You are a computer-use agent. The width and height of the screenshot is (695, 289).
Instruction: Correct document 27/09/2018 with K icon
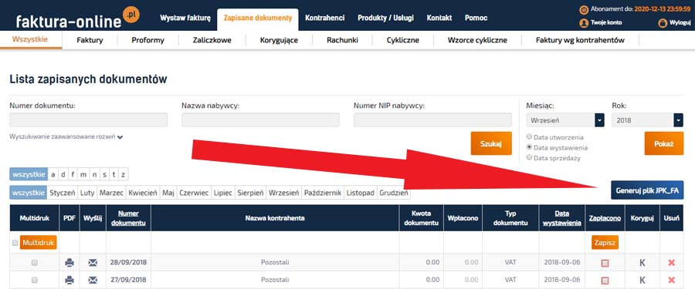click(642, 280)
